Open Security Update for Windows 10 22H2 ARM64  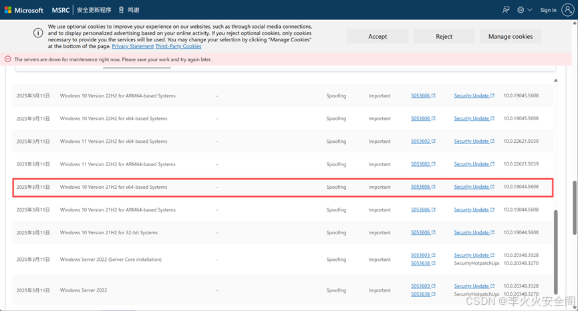(474, 95)
